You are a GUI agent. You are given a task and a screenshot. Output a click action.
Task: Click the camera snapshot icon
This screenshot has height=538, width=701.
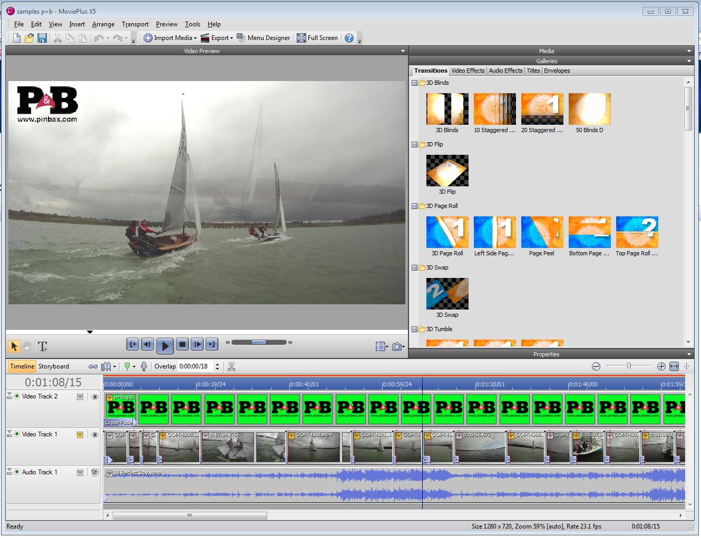click(397, 346)
